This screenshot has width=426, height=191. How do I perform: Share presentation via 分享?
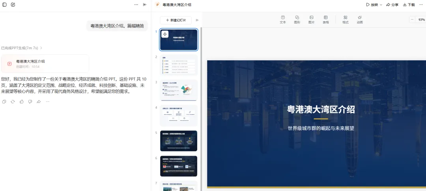click(x=392, y=5)
